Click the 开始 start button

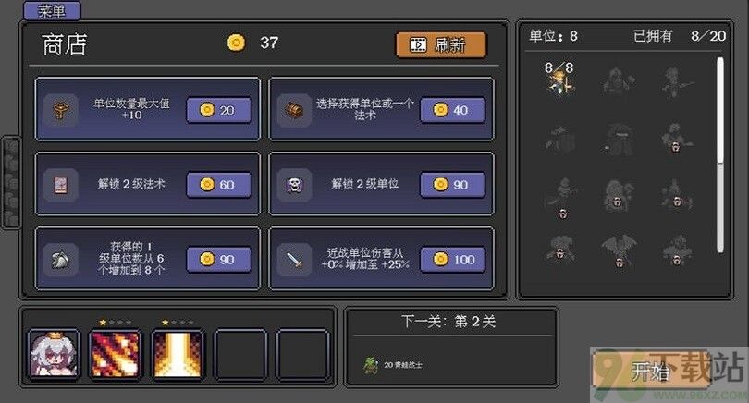point(651,371)
